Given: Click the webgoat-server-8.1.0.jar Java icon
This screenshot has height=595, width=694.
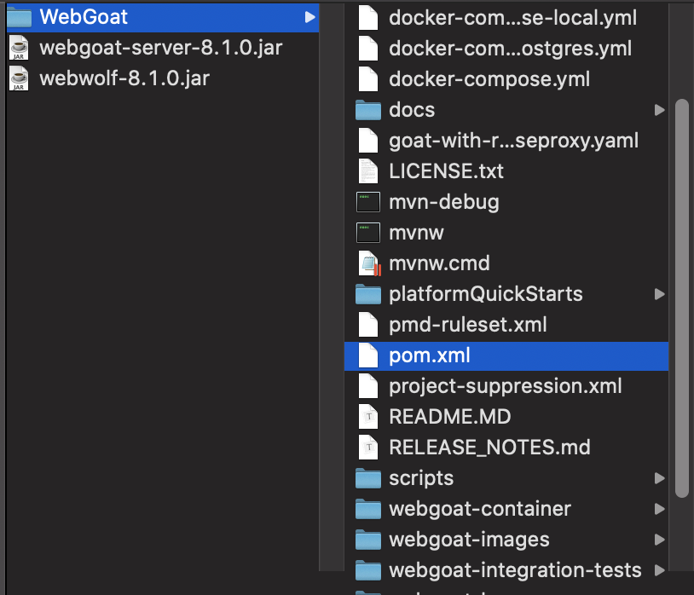Looking at the screenshot, I should coord(19,48).
